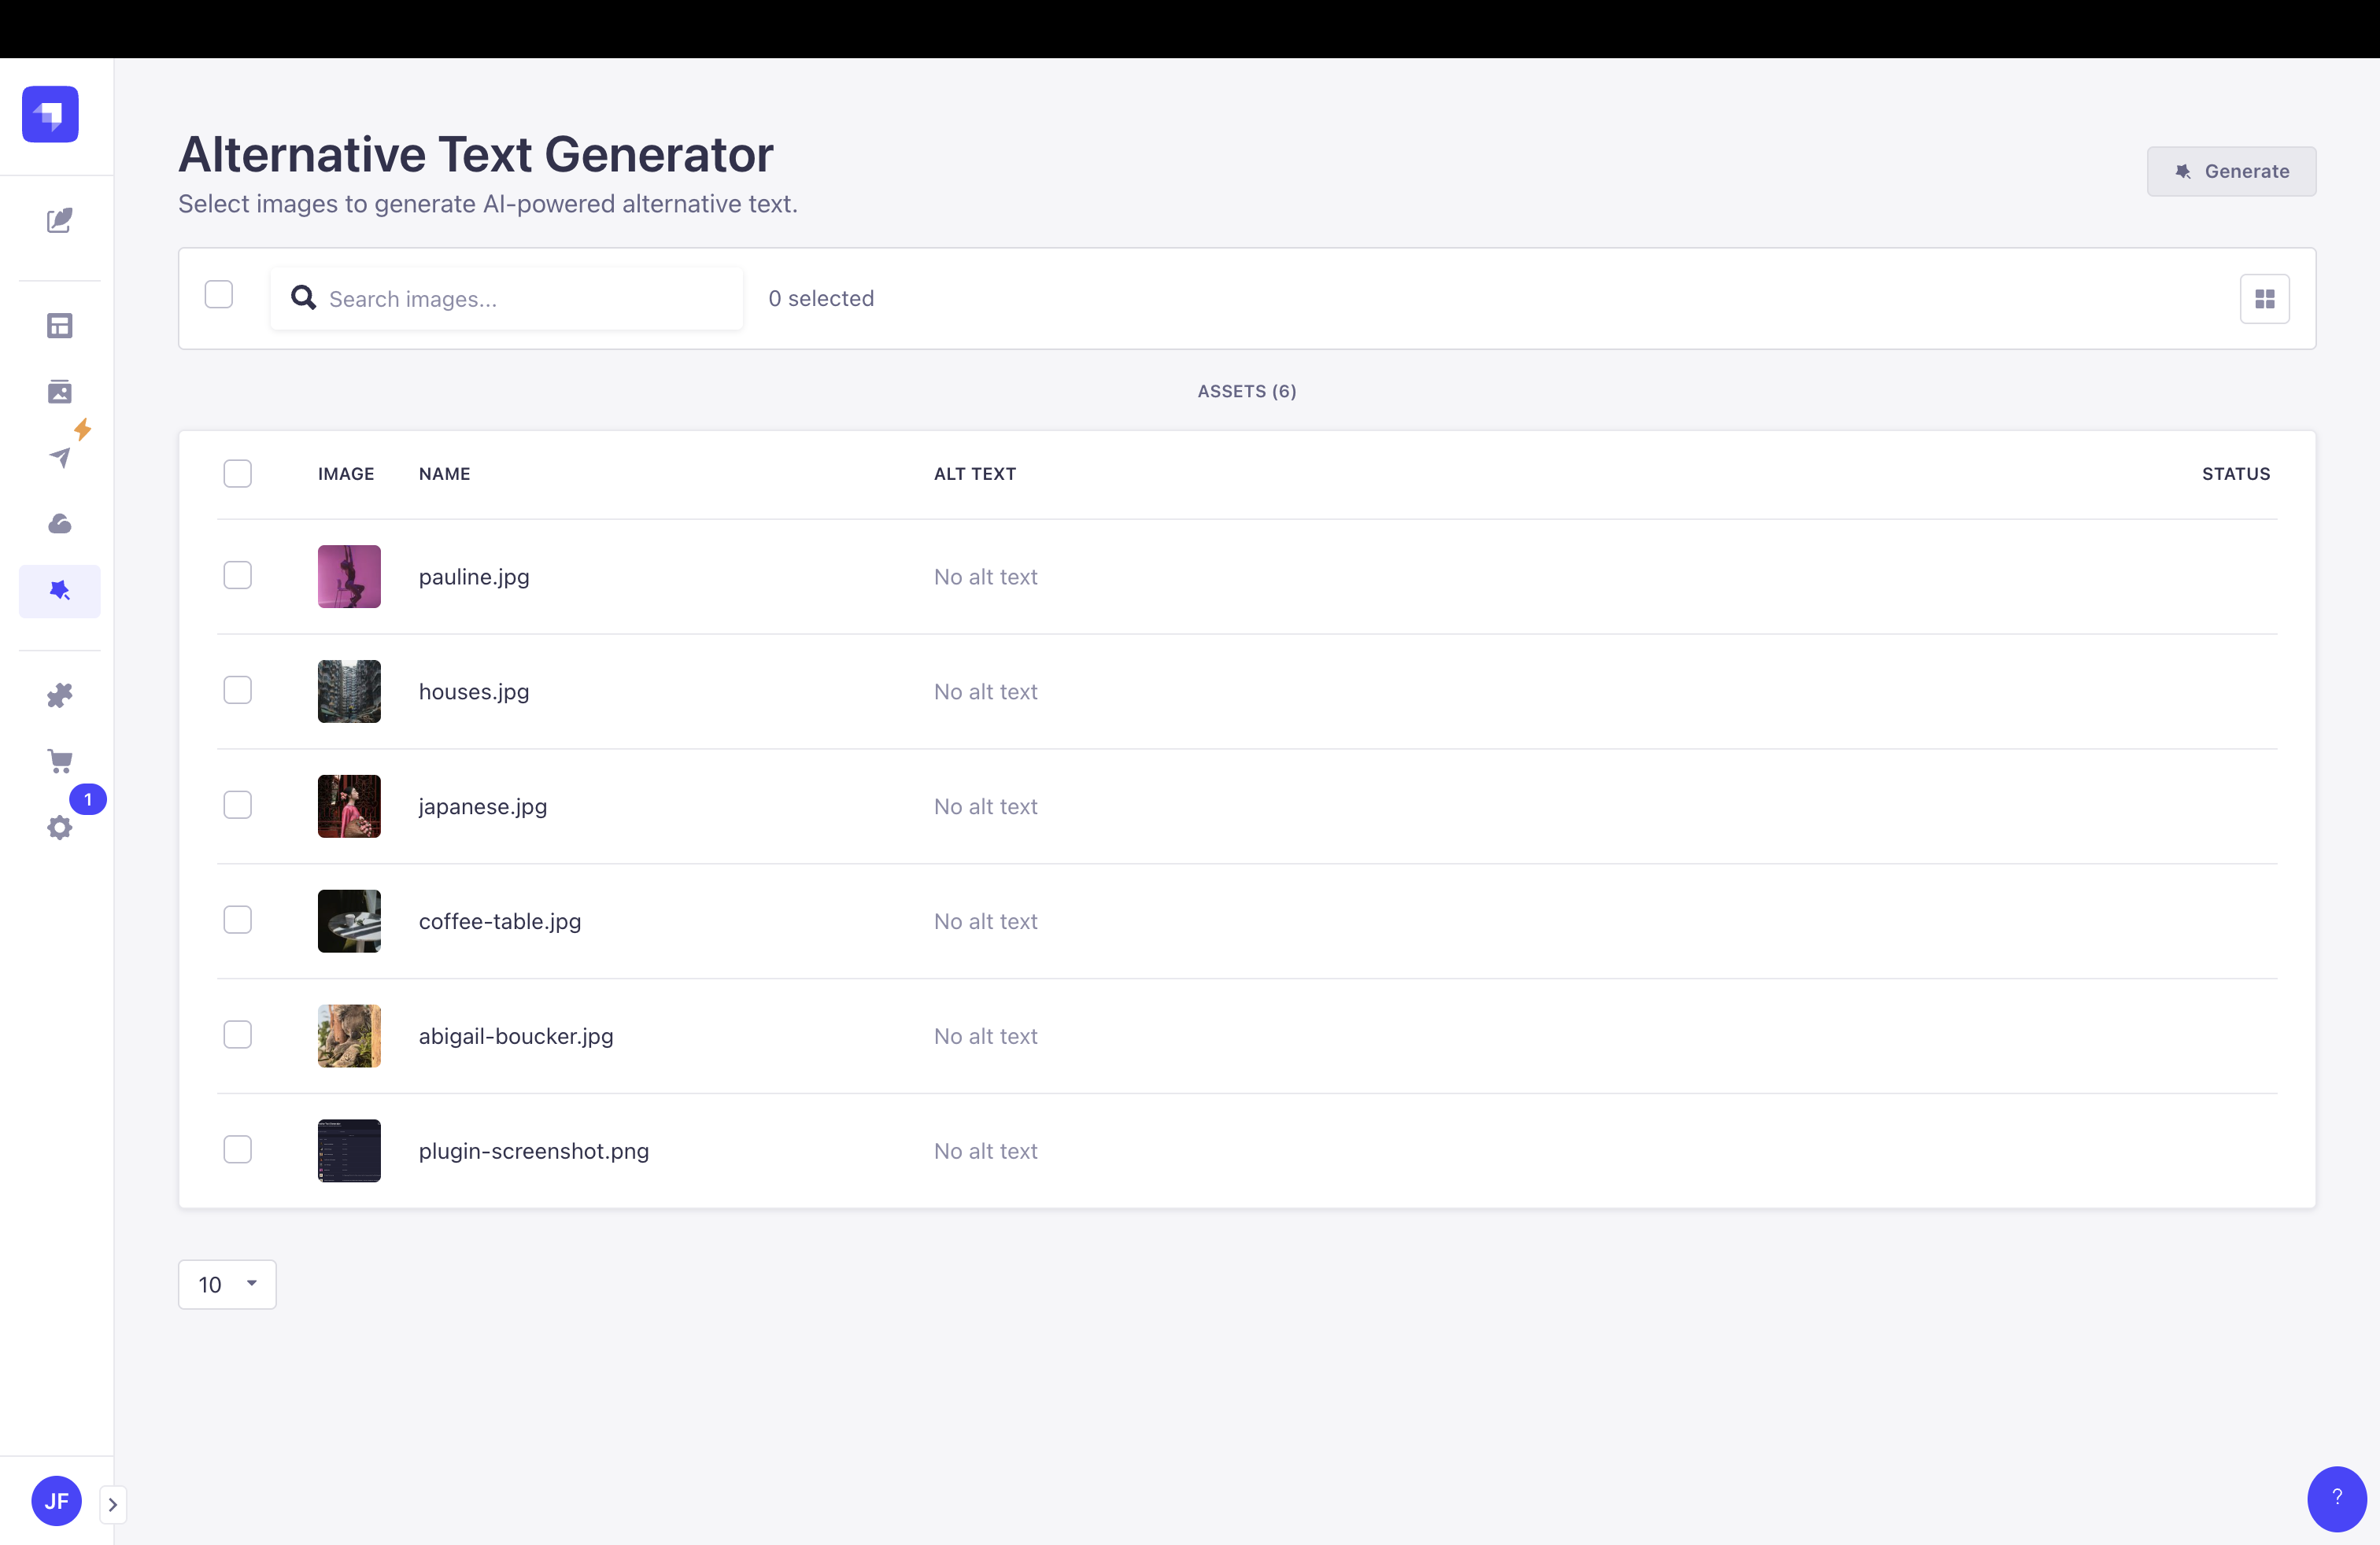Click the Strapi logo at top
The height and width of the screenshot is (1545, 2380).
(x=50, y=114)
